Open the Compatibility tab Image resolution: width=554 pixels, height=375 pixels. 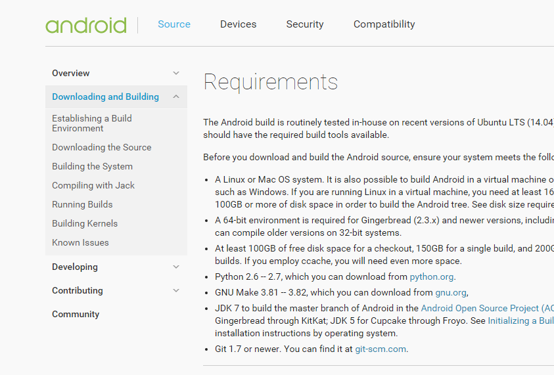click(x=384, y=24)
